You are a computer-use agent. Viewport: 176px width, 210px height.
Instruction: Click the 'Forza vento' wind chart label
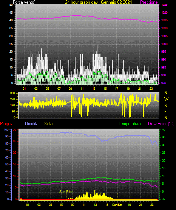click(x=24, y=2)
